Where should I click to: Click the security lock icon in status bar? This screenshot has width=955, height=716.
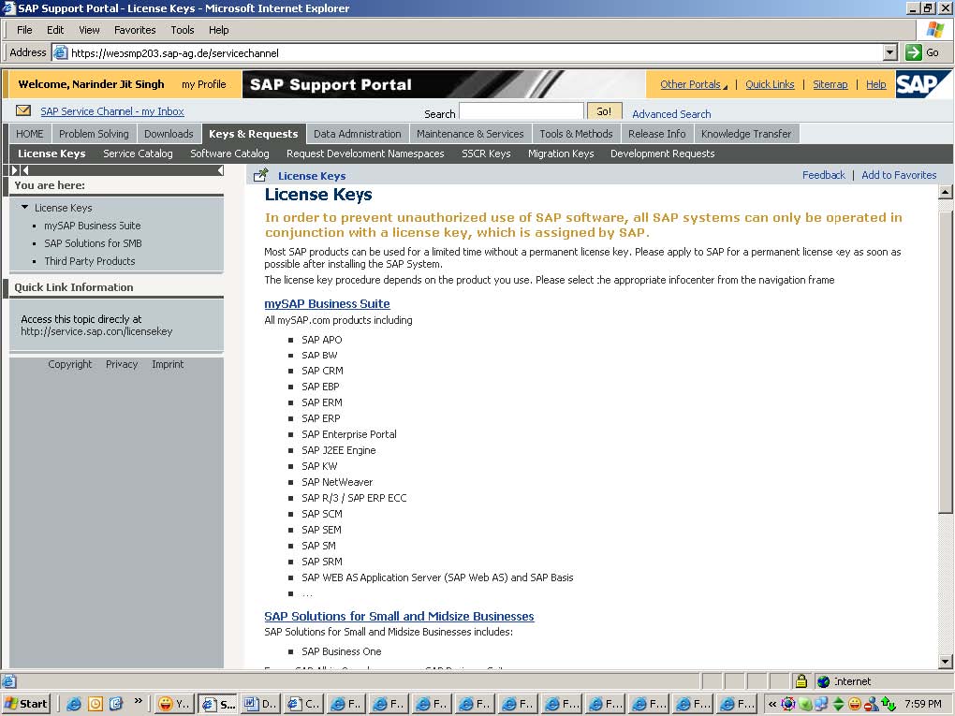click(801, 680)
